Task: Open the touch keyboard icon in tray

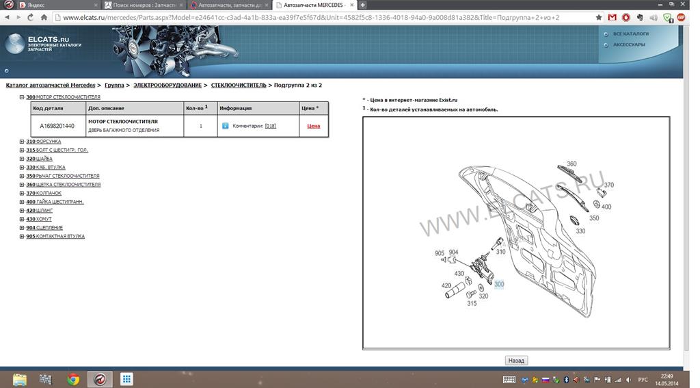Action: [509, 379]
